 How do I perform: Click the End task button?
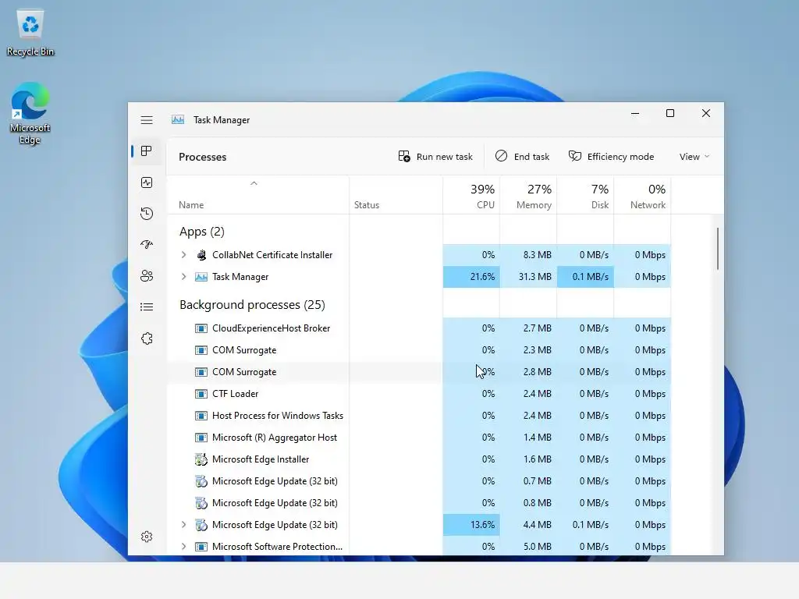click(x=522, y=156)
